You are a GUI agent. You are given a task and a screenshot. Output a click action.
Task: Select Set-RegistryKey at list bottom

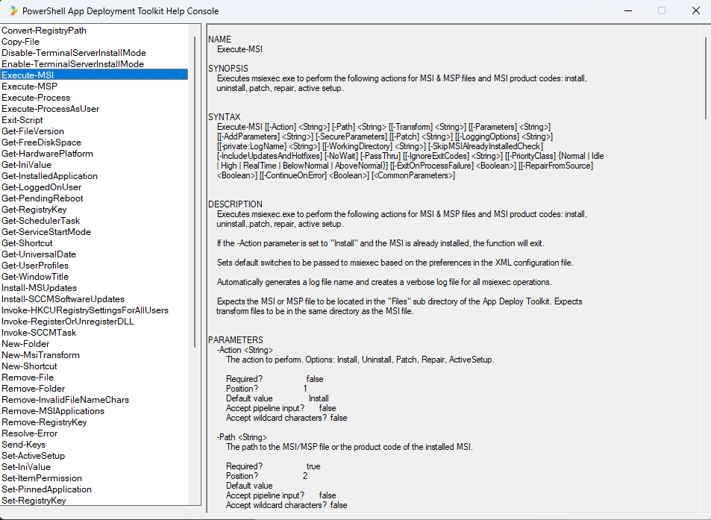34,501
